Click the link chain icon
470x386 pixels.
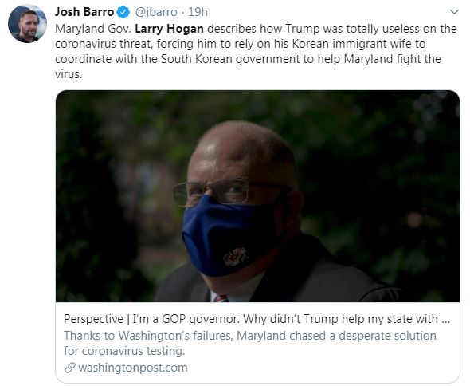point(70,368)
